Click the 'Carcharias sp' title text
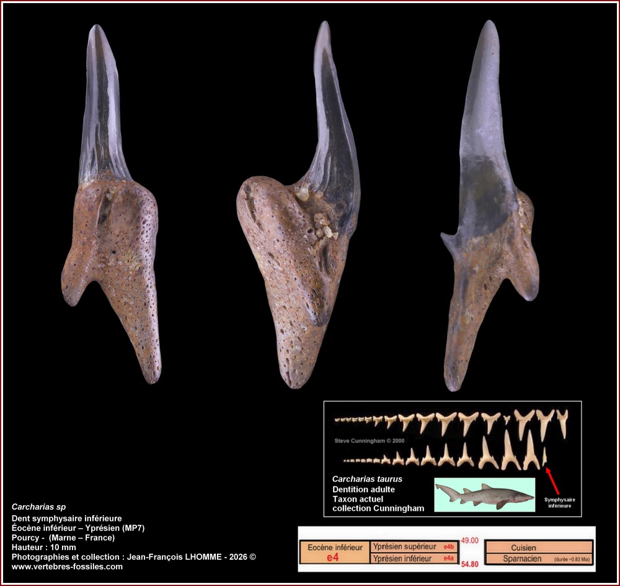This screenshot has width=620, height=586. tap(38, 507)
